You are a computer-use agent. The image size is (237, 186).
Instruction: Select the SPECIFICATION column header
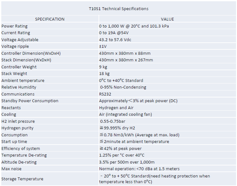point(50,19)
